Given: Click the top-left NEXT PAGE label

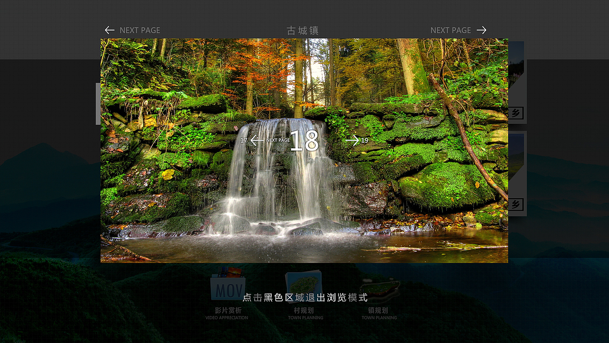Looking at the screenshot, I should [140, 30].
